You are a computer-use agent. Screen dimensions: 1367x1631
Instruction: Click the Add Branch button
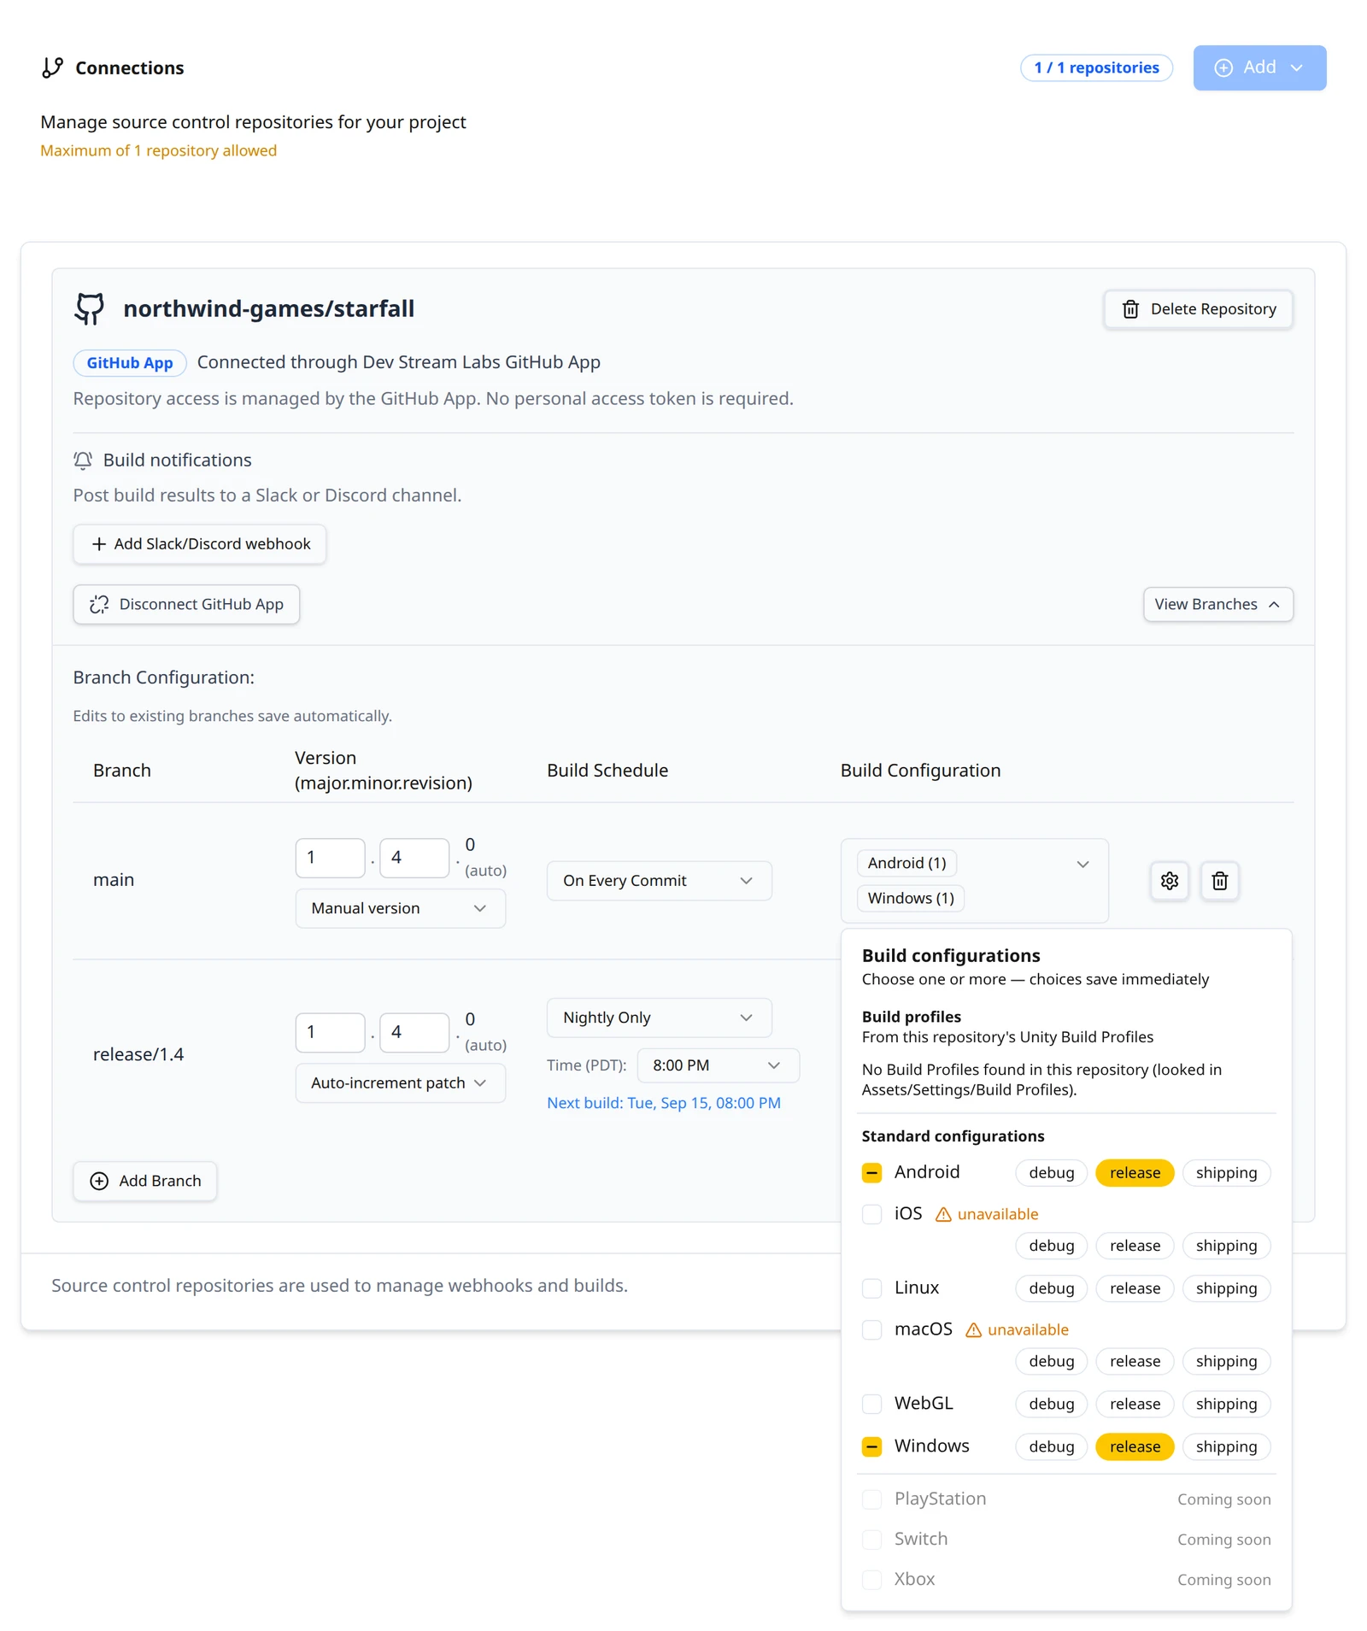pyautogui.click(x=144, y=1181)
